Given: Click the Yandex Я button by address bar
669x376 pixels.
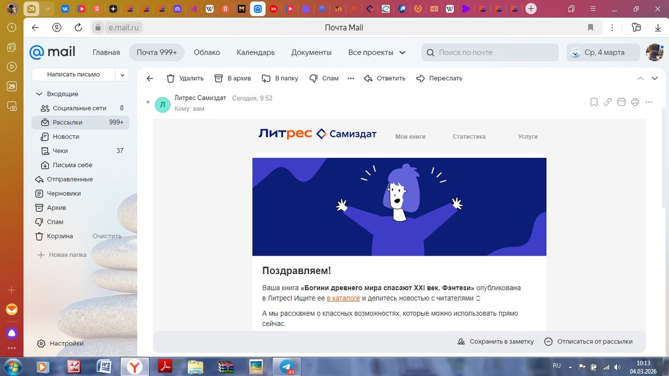Looking at the screenshot, I should pos(56,27).
